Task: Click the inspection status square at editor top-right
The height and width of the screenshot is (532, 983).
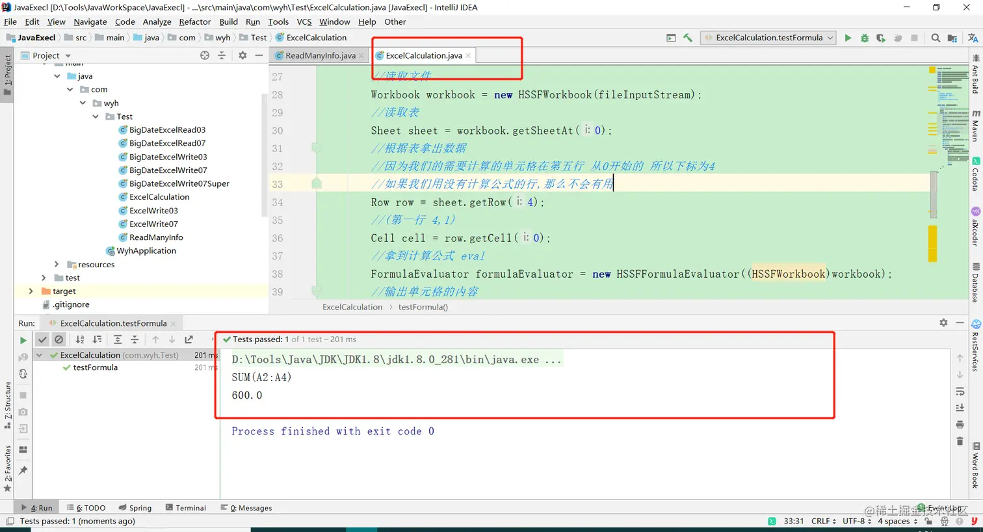Action: pos(932,70)
